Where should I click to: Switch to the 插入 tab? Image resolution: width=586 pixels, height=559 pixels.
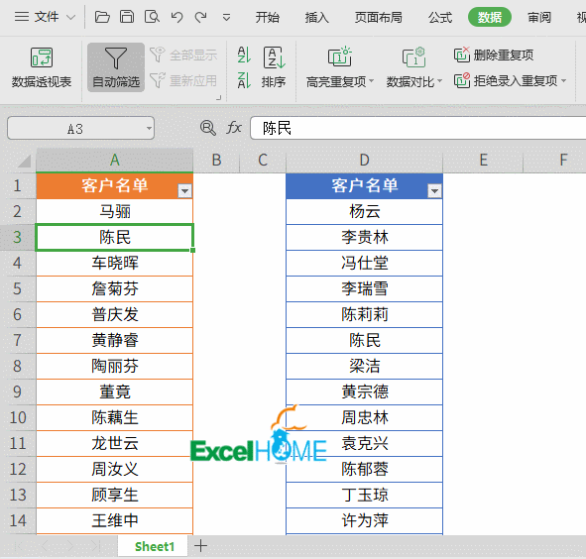click(x=316, y=17)
